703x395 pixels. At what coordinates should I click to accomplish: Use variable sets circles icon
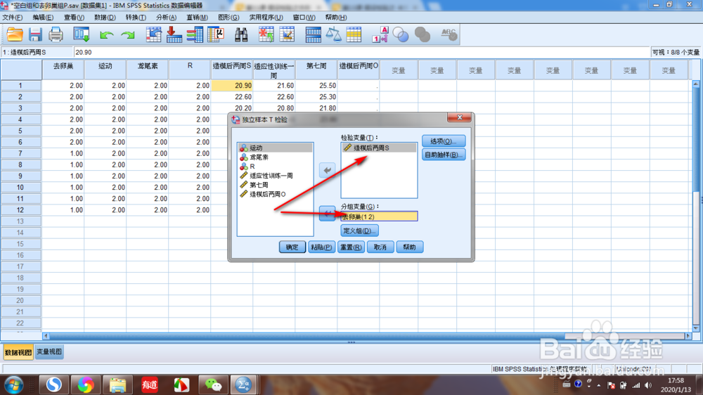pyautogui.click(x=401, y=34)
